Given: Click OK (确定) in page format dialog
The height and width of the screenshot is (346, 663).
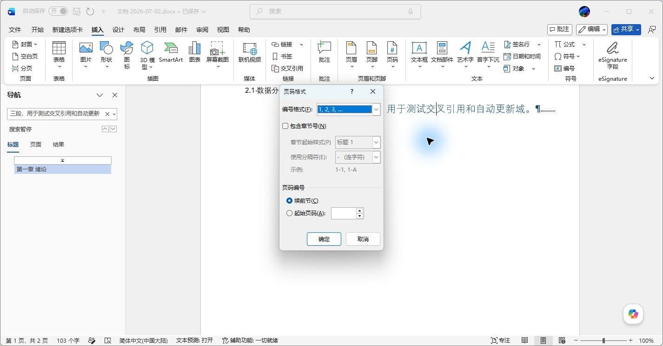Looking at the screenshot, I should [x=324, y=239].
